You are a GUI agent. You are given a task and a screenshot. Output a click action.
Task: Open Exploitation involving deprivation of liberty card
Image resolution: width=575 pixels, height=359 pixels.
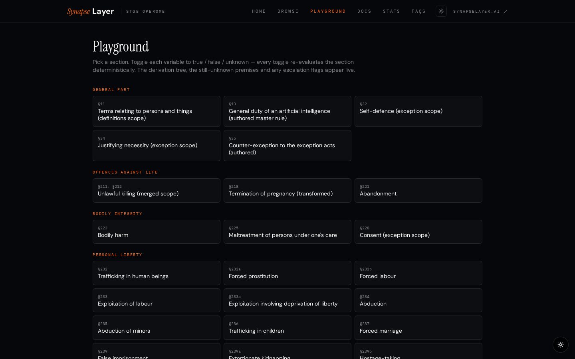[x=287, y=300]
